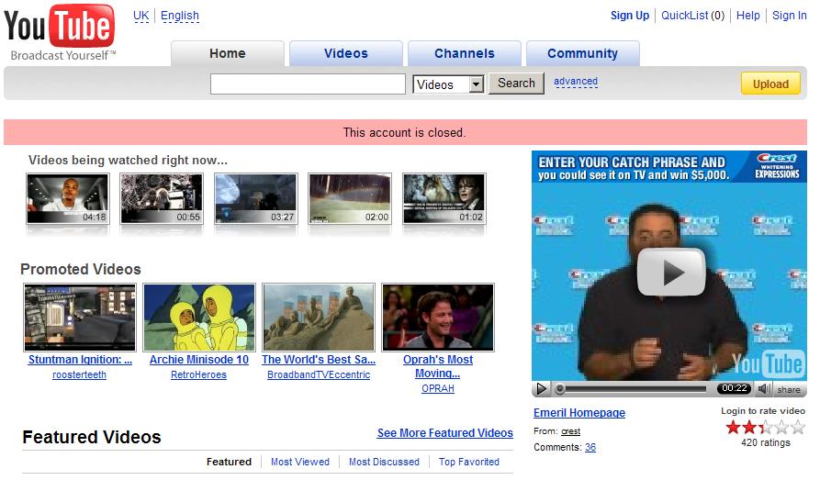Open the 00:55 video thumbnail
The width and height of the screenshot is (820, 480).
[162, 198]
